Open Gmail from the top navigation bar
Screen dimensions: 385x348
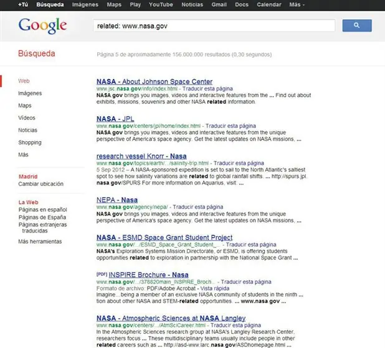coord(219,4)
